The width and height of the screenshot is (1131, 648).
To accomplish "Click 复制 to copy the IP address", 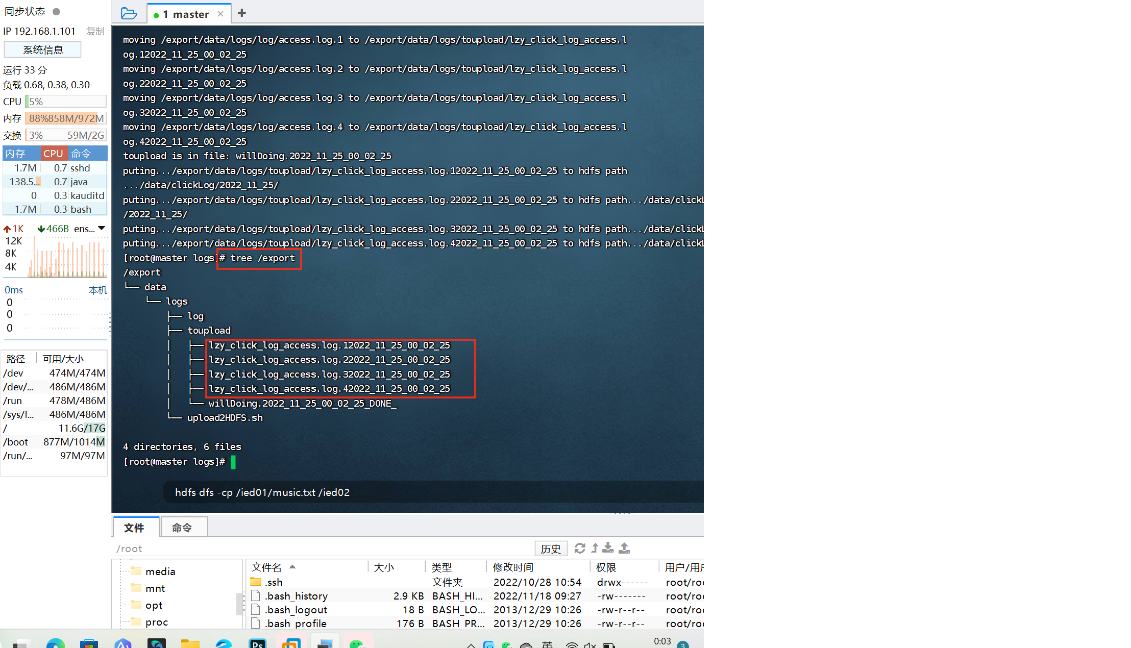I will [x=94, y=31].
